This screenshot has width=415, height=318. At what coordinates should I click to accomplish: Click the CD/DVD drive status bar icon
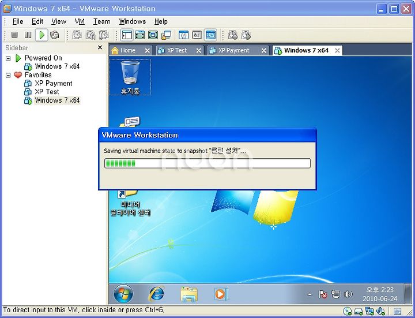tap(347, 310)
